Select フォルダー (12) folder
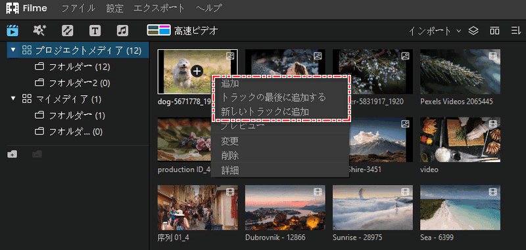This screenshot has width=526, height=250. pos(72,66)
